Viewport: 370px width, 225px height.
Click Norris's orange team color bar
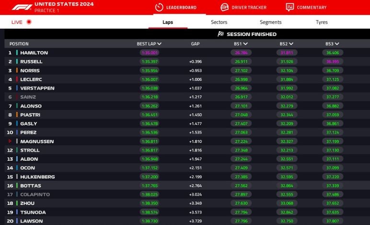17,71
